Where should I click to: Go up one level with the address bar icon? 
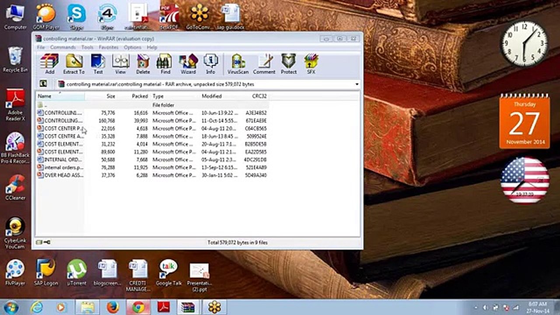(43, 84)
